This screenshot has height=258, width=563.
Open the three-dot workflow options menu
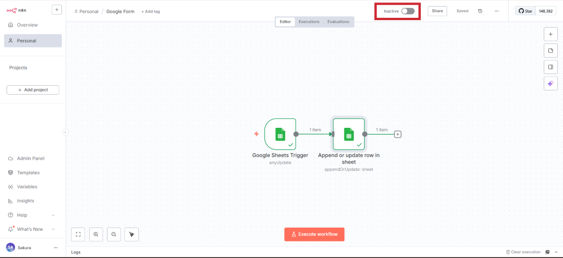coord(496,11)
